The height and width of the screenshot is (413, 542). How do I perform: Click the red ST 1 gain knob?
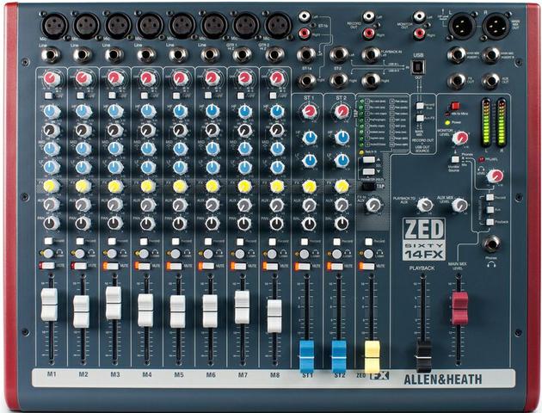coord(309,110)
